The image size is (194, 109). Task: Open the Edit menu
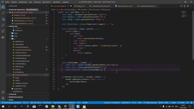(x=14, y=2)
